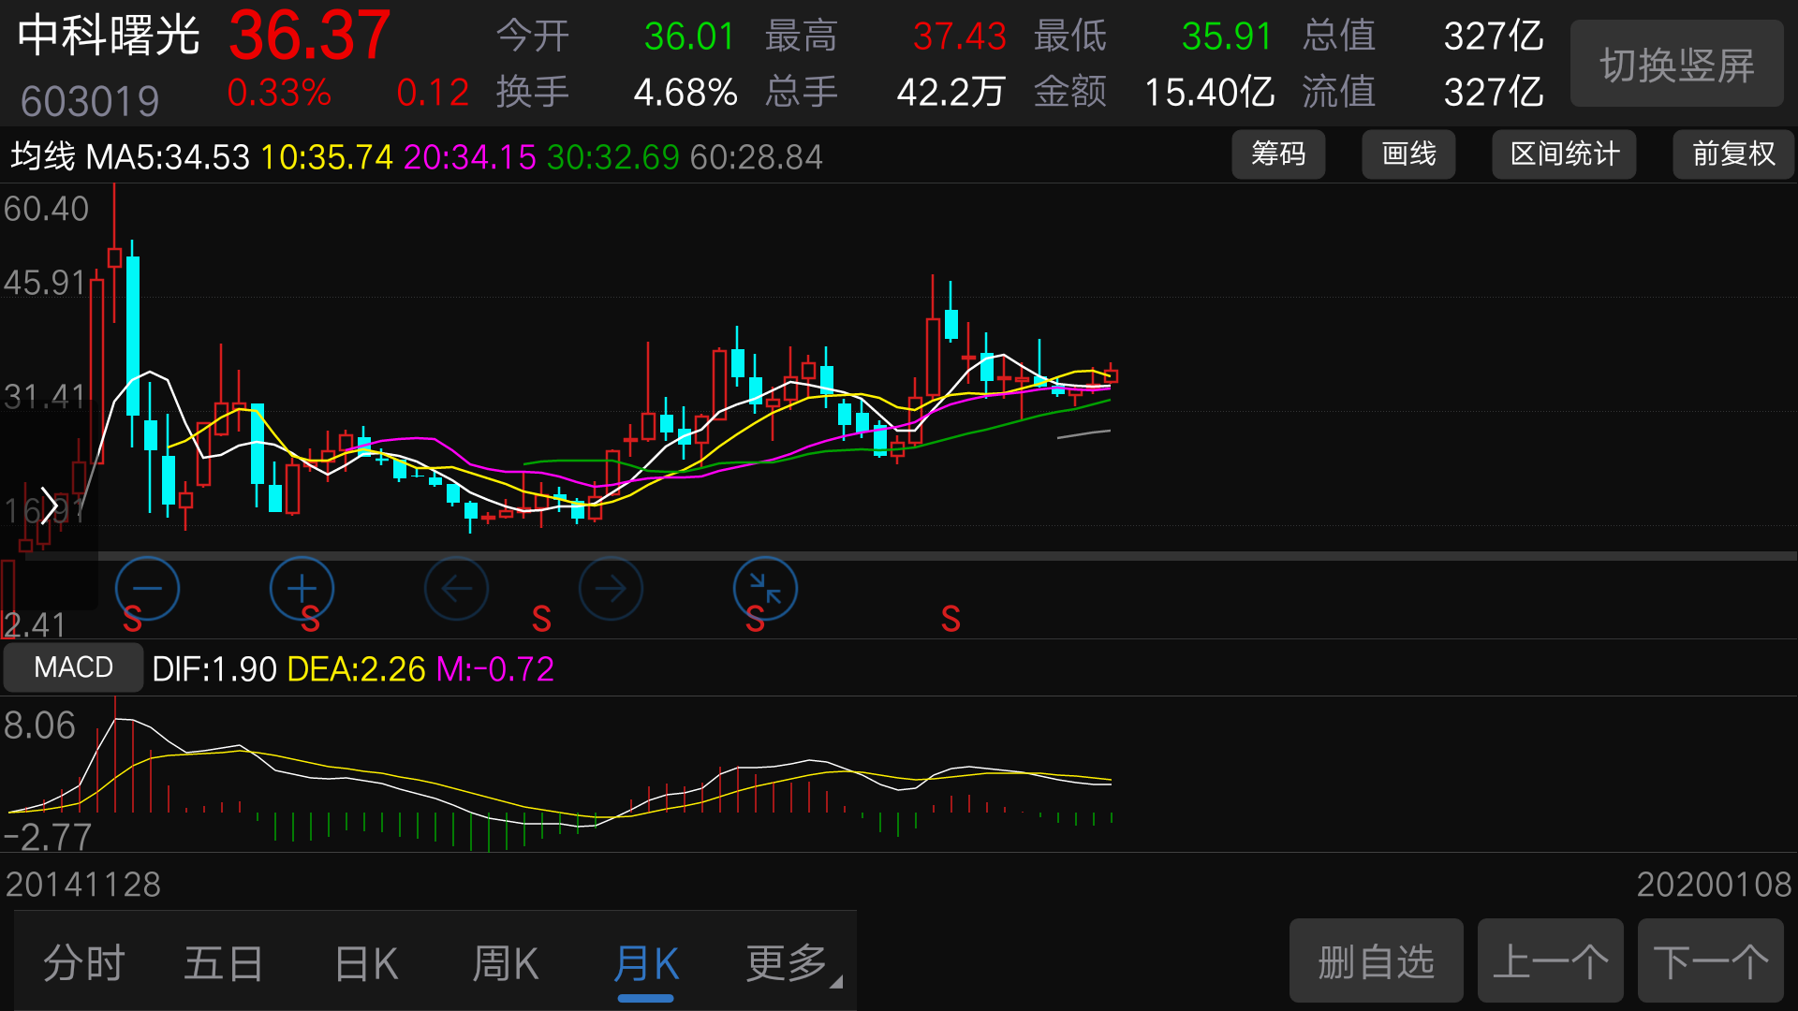The image size is (1798, 1011).
Task: Switch to the 分时 intraday tab
Action: 84,962
